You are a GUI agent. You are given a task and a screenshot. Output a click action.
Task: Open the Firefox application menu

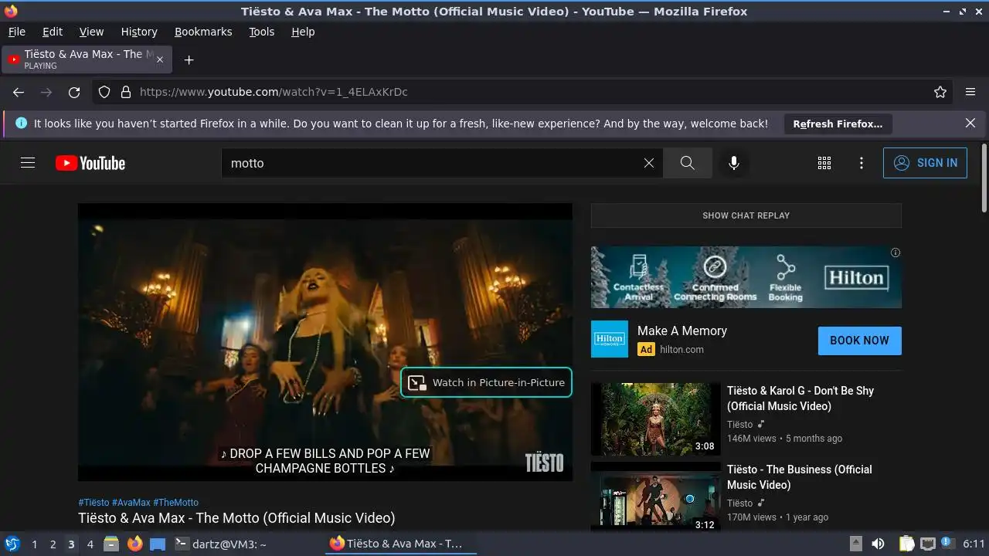[x=970, y=92]
